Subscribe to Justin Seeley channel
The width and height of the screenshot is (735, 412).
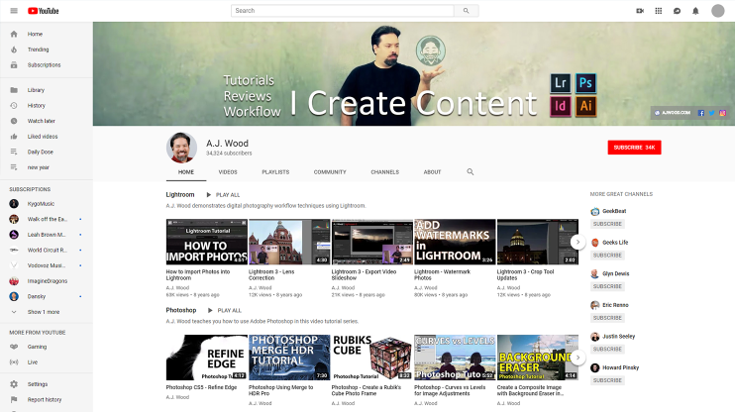click(x=607, y=350)
